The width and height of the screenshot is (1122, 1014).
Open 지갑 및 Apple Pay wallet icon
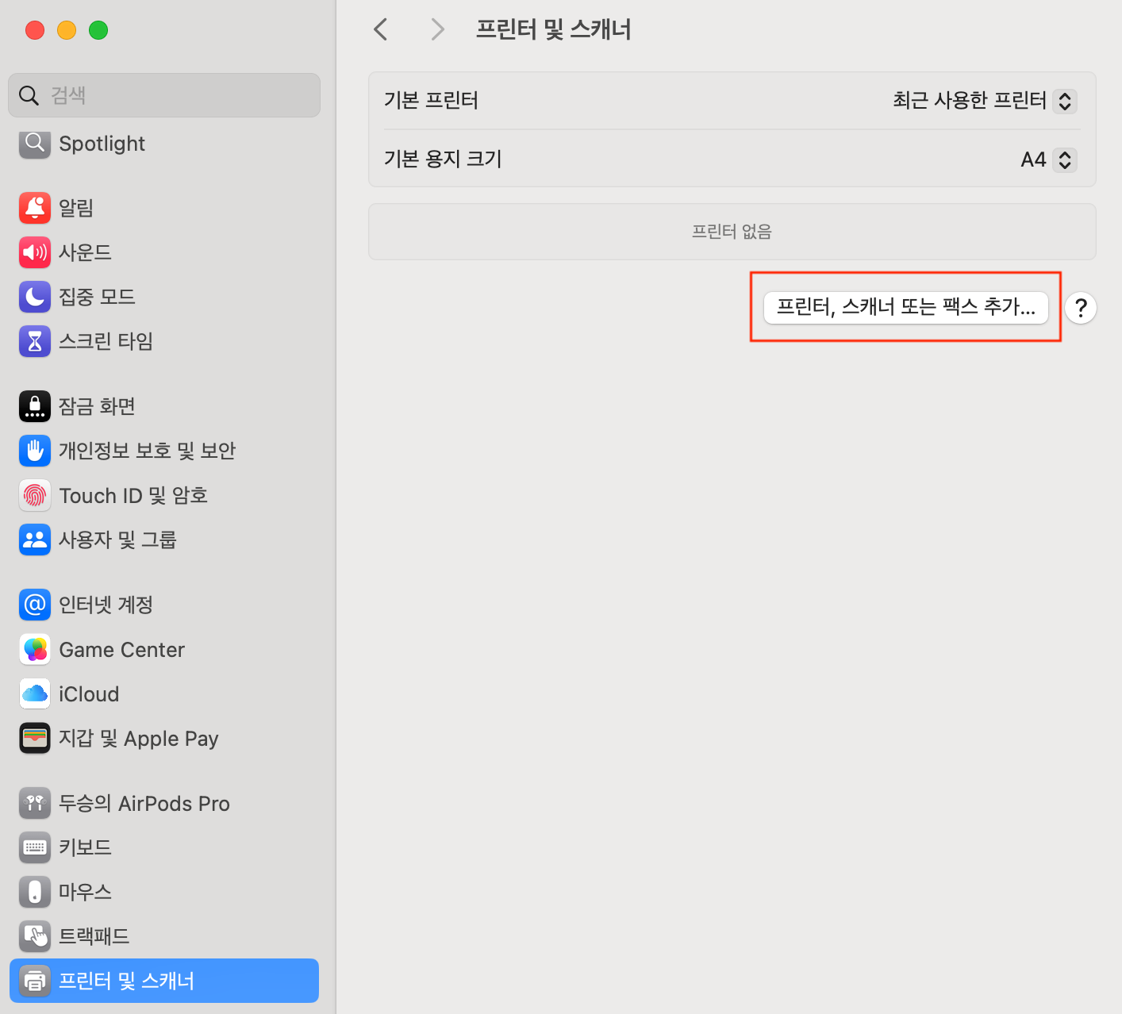coord(34,738)
